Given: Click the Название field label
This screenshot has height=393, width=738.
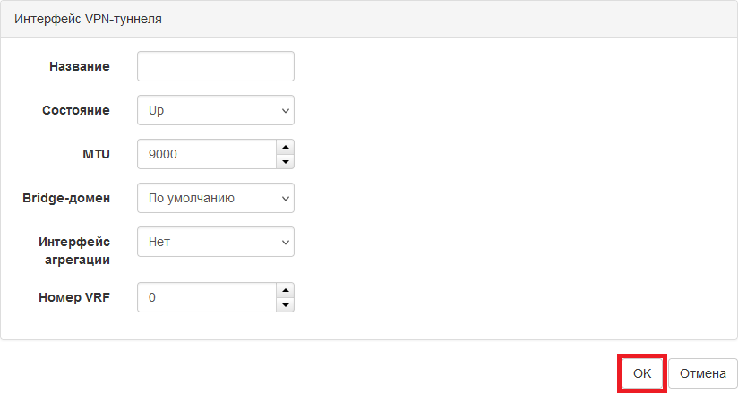Looking at the screenshot, I should pyautogui.click(x=80, y=66).
